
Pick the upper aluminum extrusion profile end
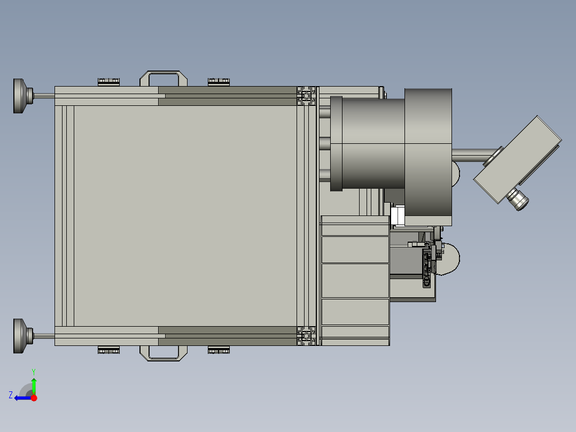tap(306, 96)
